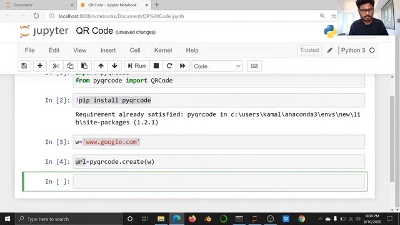The height and width of the screenshot is (225, 400).
Task: Close the QR Code Jupyter Notebook tab
Action: [147, 5]
